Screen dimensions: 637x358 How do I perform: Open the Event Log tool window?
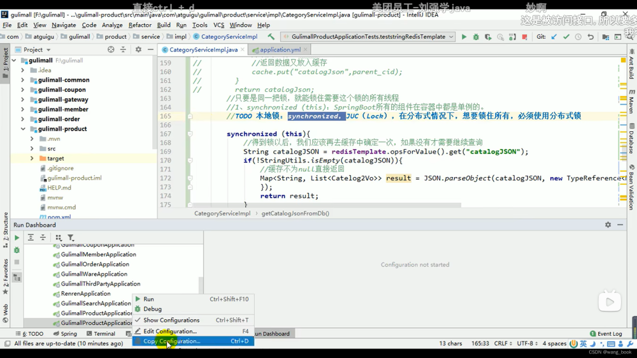606,334
